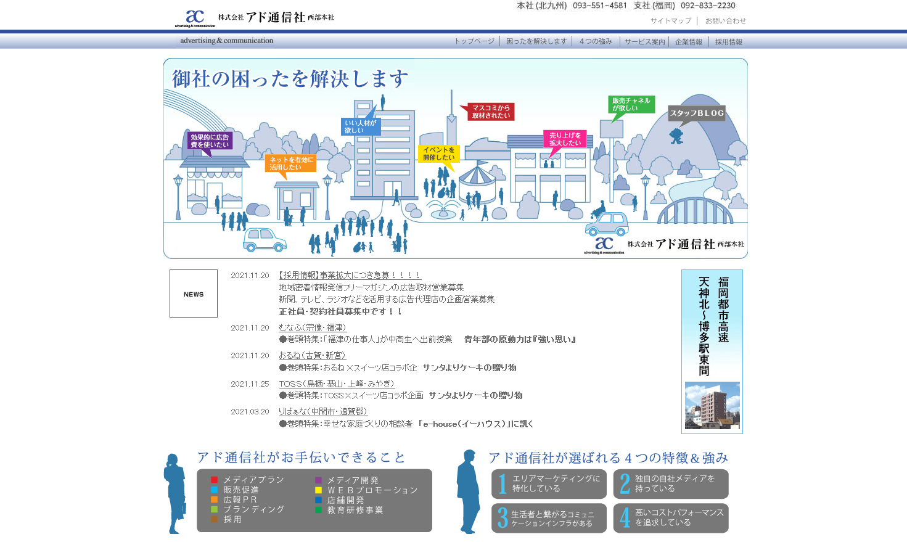Click the red マスコミから取材されたい bubble

[x=491, y=112]
